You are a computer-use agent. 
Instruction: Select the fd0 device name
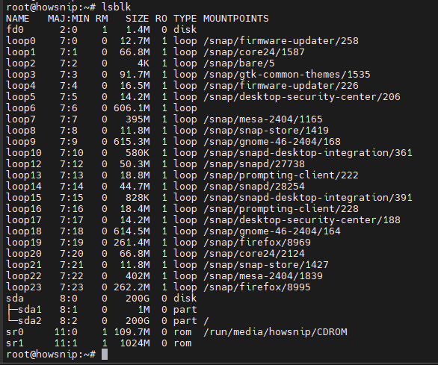pos(15,30)
